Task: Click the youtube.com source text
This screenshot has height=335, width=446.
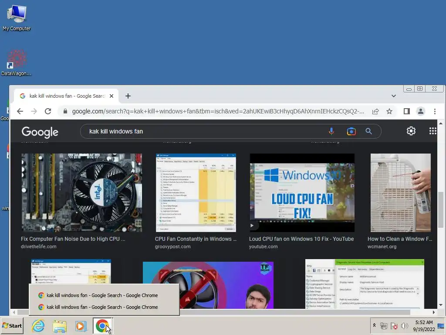Action: click(x=264, y=247)
